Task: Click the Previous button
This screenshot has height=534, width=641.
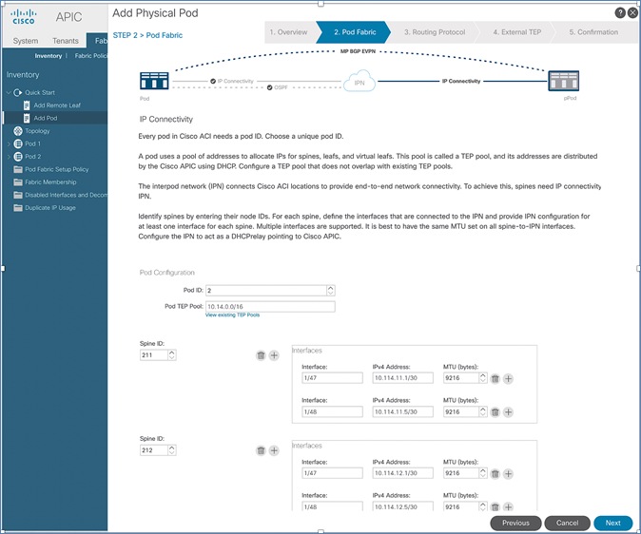Action: (x=515, y=523)
